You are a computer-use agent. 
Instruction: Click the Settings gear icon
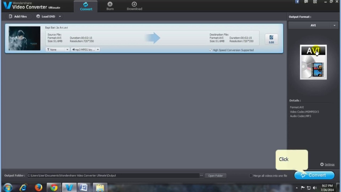pyautogui.click(x=322, y=165)
